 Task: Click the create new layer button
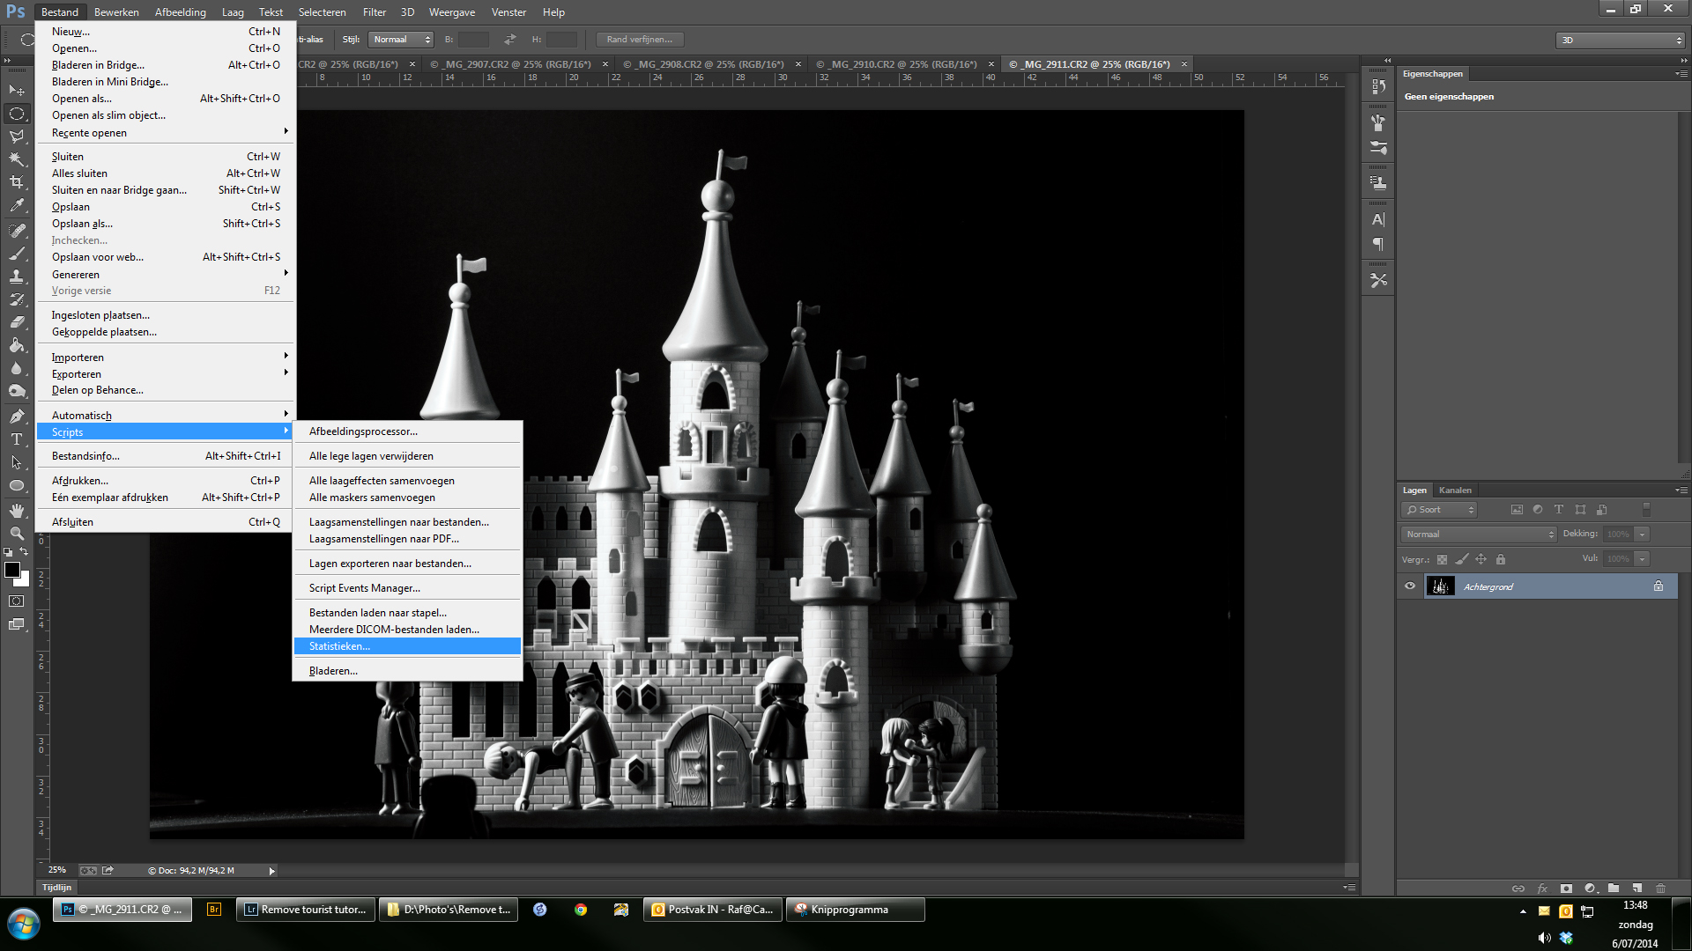(x=1636, y=888)
